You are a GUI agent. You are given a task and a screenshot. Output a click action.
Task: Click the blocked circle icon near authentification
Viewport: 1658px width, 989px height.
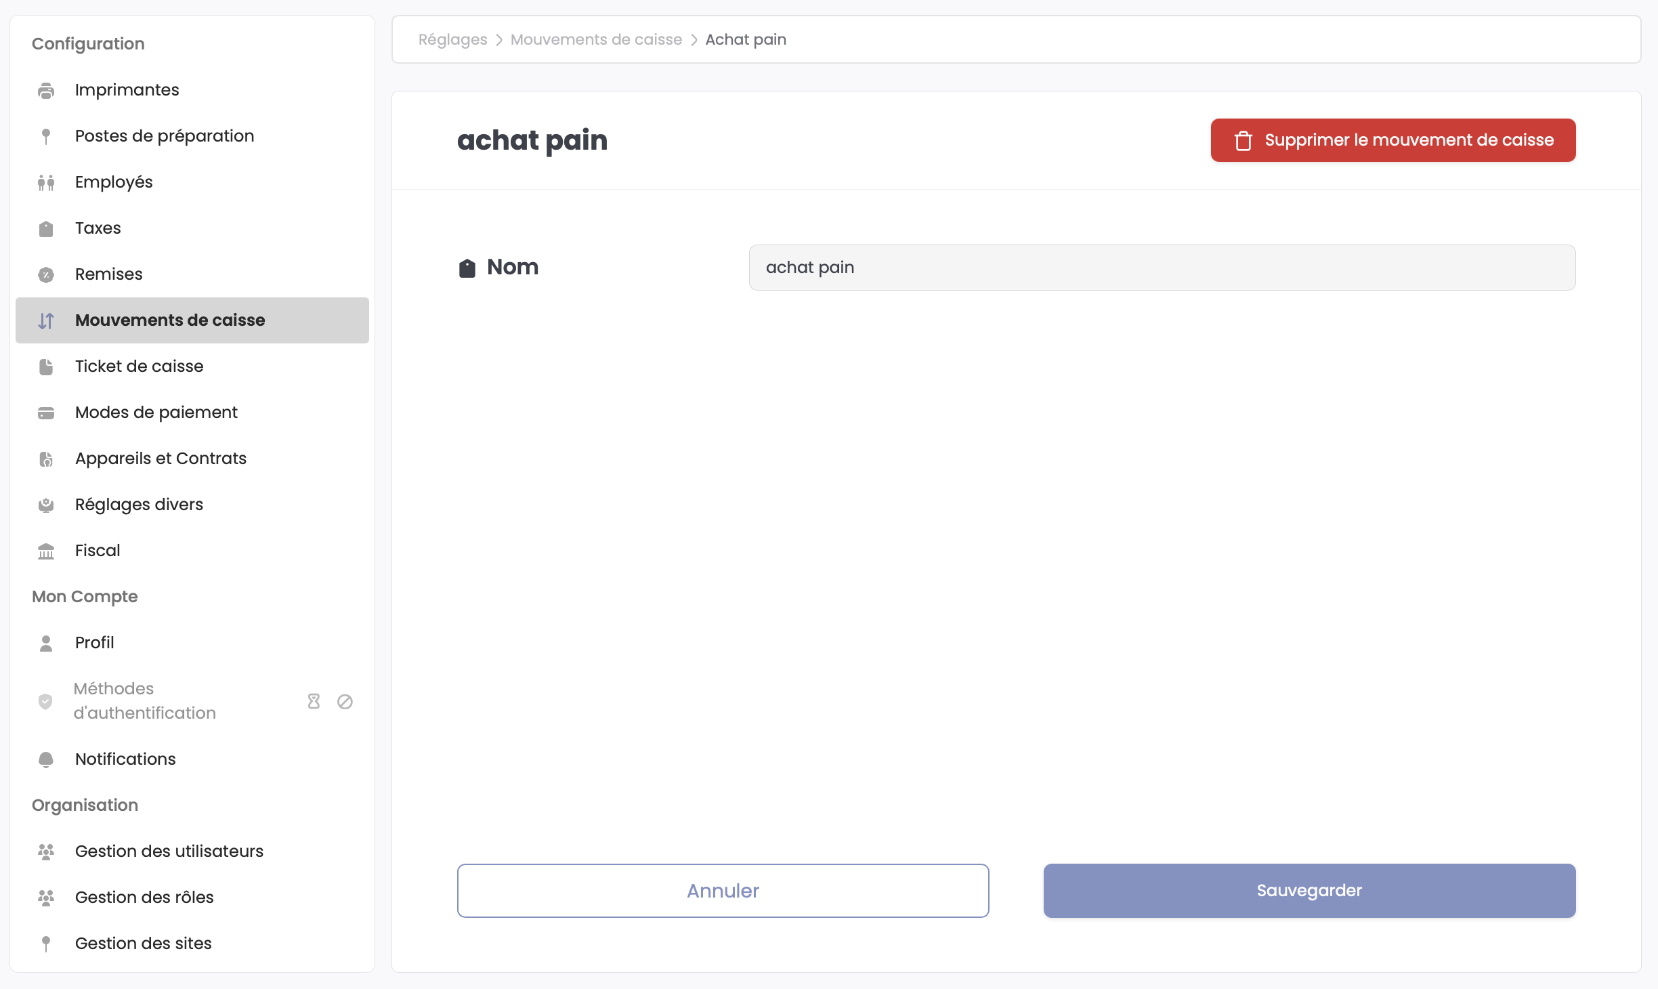click(x=345, y=701)
